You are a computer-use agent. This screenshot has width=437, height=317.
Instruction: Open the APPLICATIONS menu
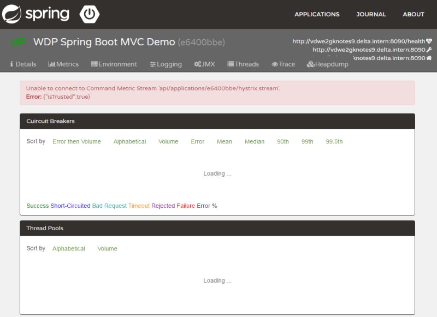(317, 14)
